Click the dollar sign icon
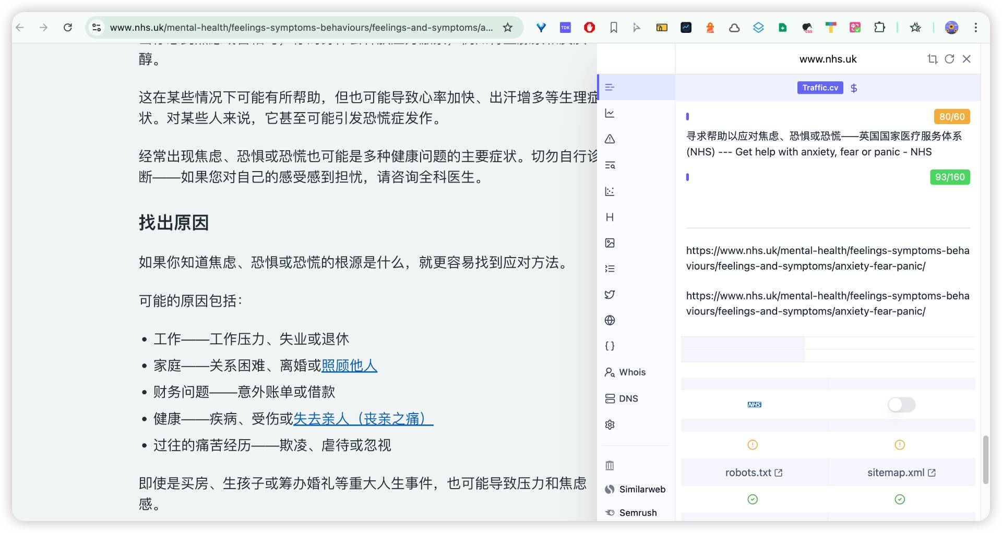 point(854,88)
